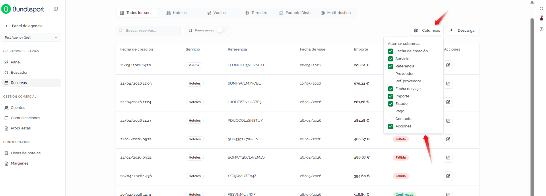
Task: Check the Contacto column checkbox
Action: click(390, 119)
